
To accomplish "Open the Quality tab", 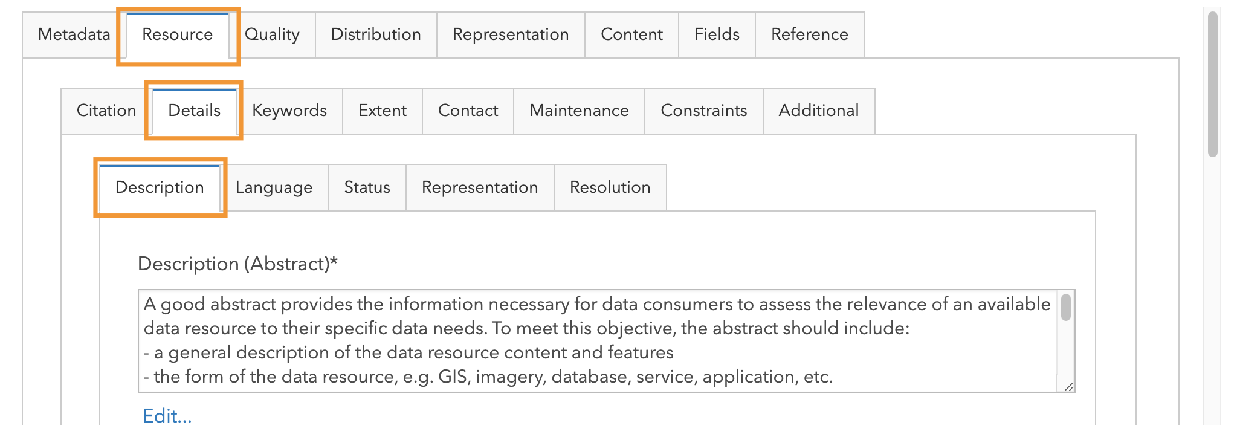I will pos(273,34).
